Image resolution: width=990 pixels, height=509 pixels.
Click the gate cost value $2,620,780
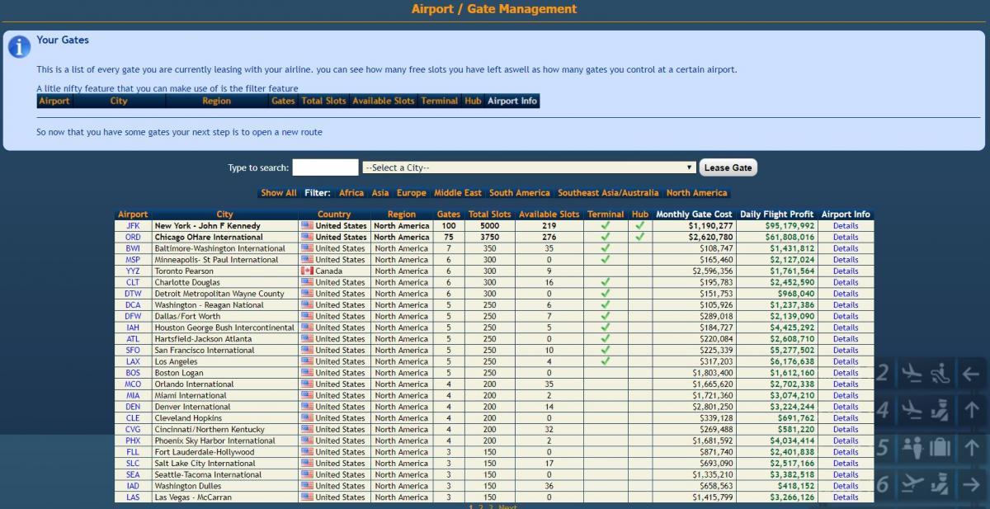(x=710, y=237)
